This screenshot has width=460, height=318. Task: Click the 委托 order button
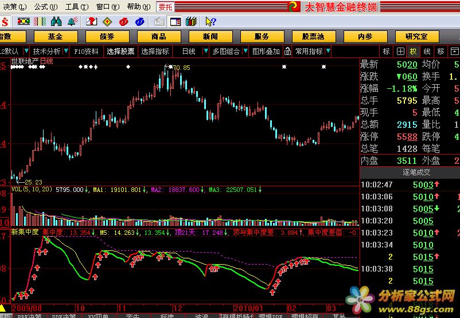[165, 6]
